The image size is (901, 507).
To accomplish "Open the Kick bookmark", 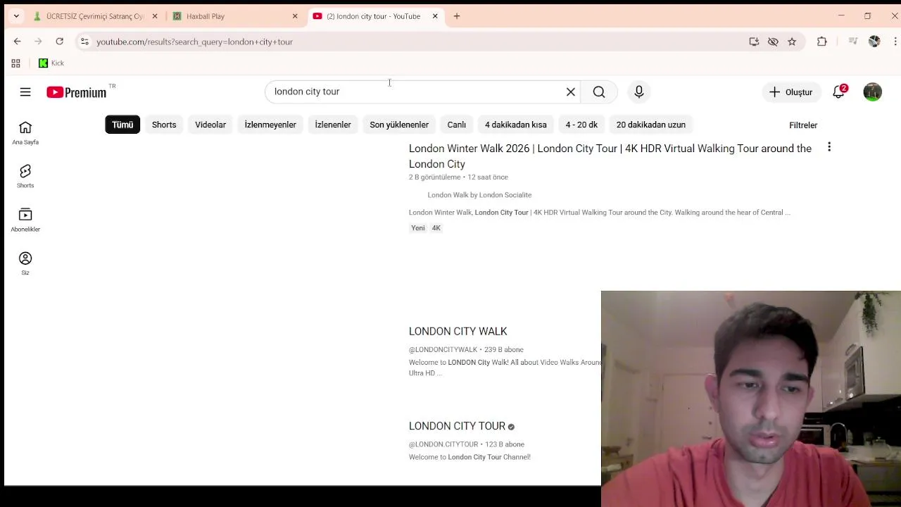I will pyautogui.click(x=51, y=63).
